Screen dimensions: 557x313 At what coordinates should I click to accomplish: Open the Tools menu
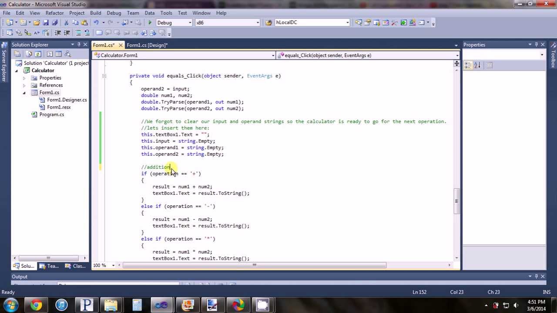(166, 13)
